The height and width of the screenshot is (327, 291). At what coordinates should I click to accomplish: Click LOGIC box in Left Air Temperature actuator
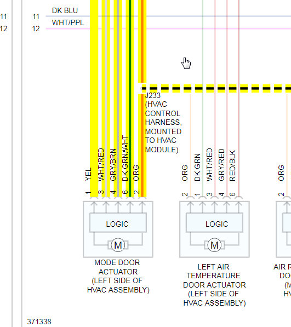(x=214, y=222)
